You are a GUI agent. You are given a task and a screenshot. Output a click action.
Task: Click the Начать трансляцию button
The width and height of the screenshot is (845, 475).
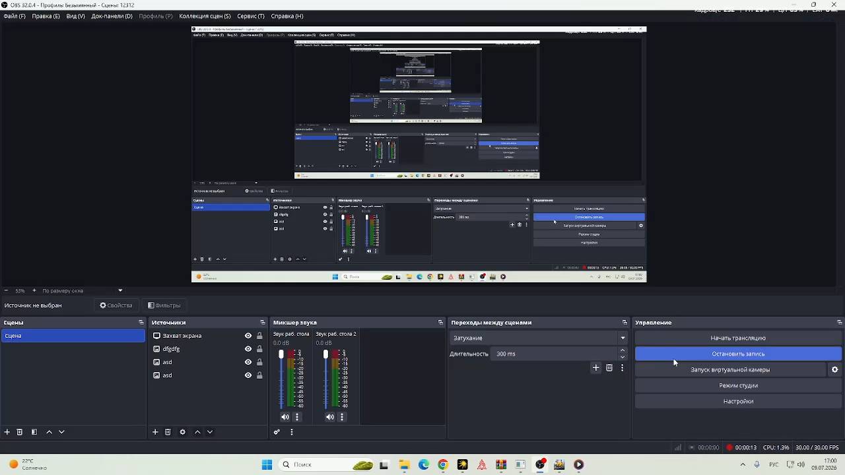[738, 338]
